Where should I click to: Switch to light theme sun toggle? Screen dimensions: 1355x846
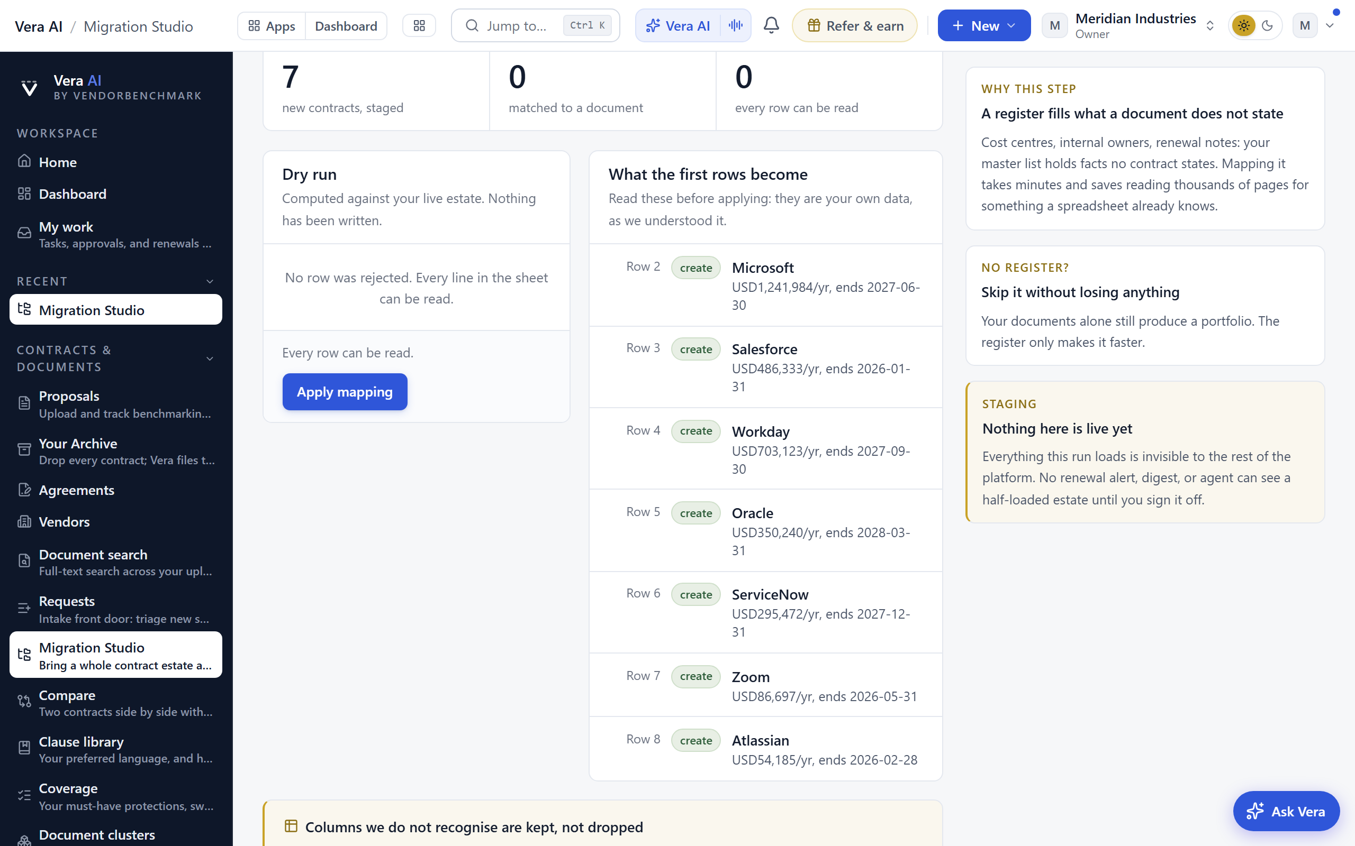[1243, 26]
